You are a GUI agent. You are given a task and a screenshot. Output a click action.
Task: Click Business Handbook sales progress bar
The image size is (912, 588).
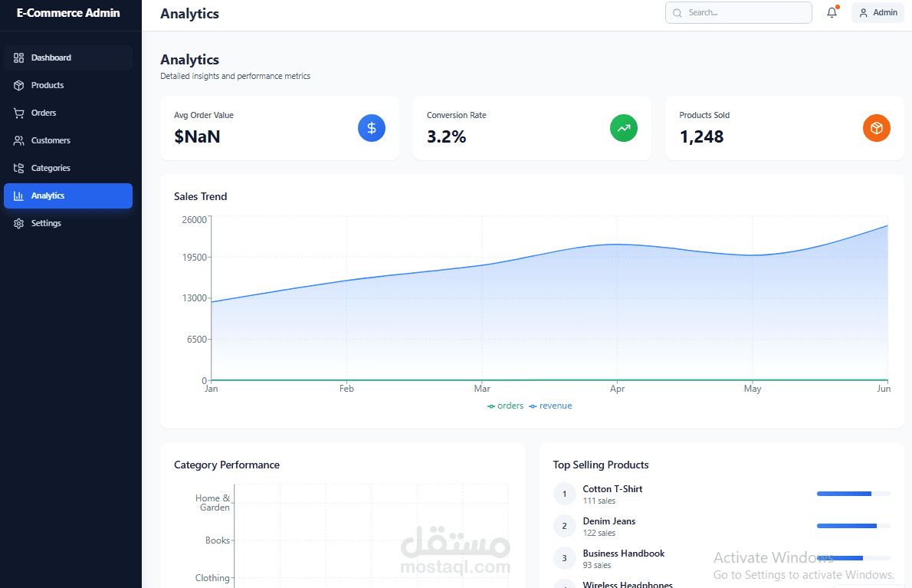tap(853, 558)
